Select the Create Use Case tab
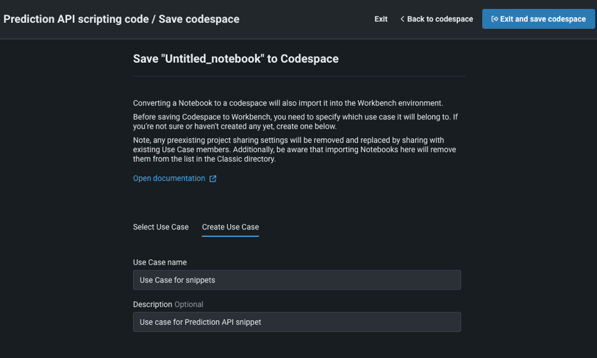This screenshot has height=358, width=597. coord(230,227)
